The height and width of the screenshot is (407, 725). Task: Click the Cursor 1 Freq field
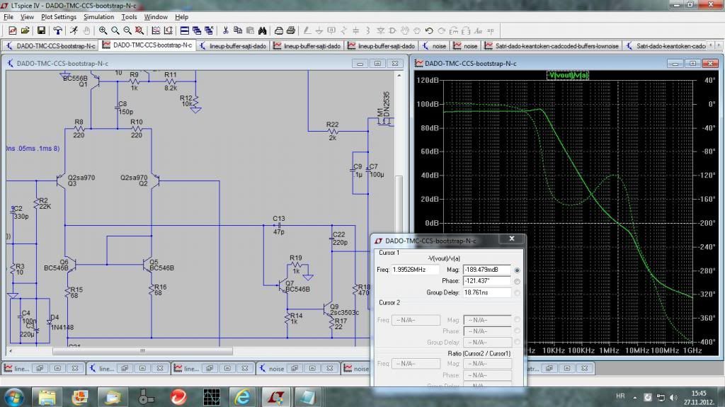(x=416, y=269)
